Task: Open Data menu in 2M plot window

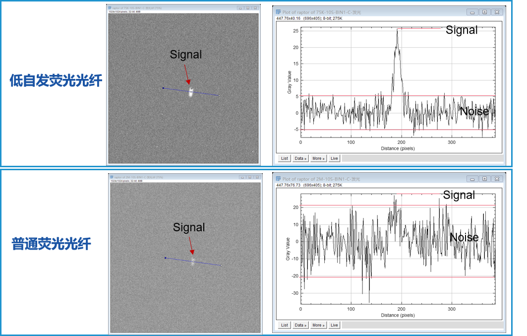Action: click(300, 325)
